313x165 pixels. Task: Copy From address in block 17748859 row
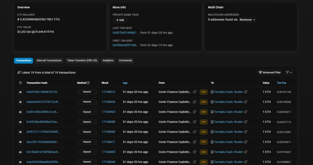pyautogui.click(x=195, y=152)
